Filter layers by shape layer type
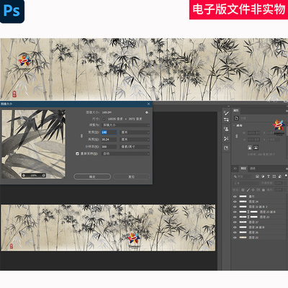 pos(274,176)
